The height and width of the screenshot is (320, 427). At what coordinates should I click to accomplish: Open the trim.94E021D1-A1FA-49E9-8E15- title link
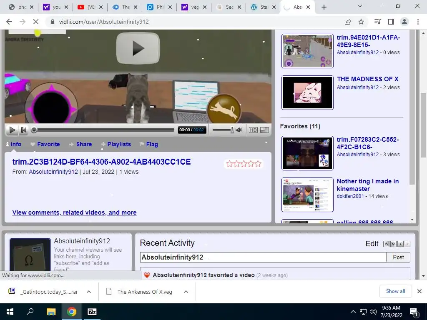368,41
